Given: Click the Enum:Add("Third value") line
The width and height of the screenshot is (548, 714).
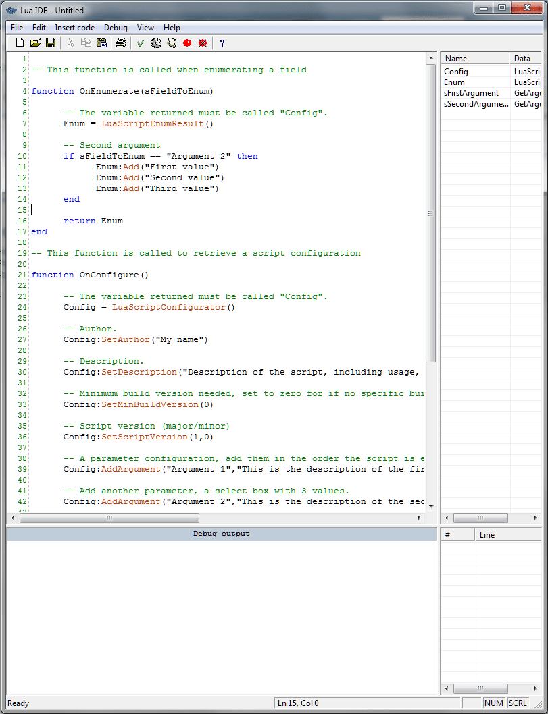Looking at the screenshot, I should 157,188.
